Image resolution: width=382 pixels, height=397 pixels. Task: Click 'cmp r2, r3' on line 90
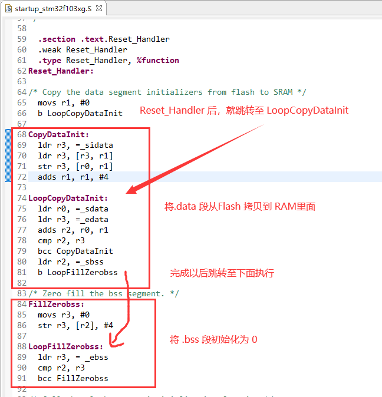[61, 368]
